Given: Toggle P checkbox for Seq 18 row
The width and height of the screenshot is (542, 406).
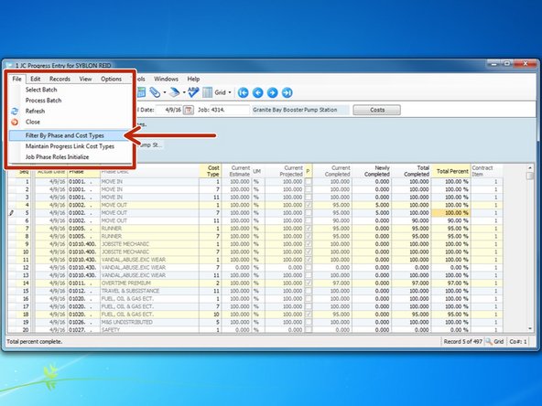Looking at the screenshot, I should 309,315.
